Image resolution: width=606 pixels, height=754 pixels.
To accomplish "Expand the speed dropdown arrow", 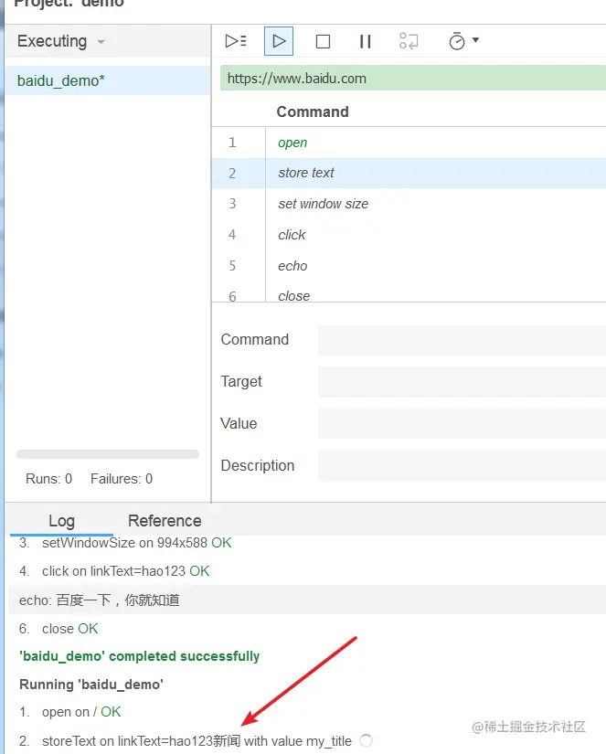I will (x=475, y=39).
